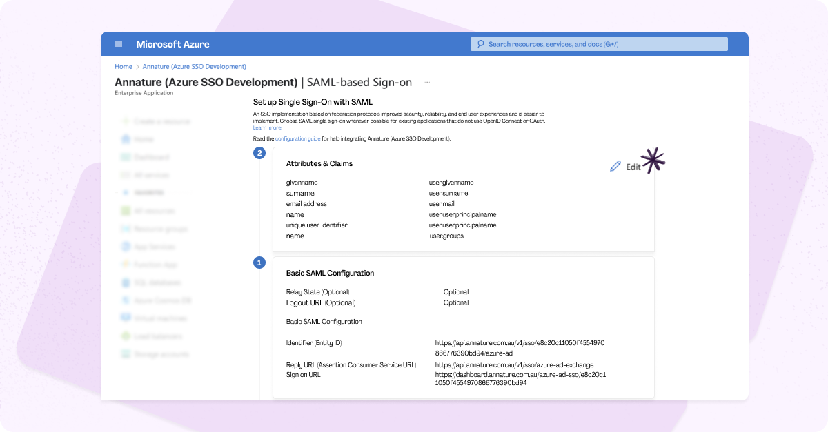Click the Virtual machines sidebar icon

[x=126, y=318]
